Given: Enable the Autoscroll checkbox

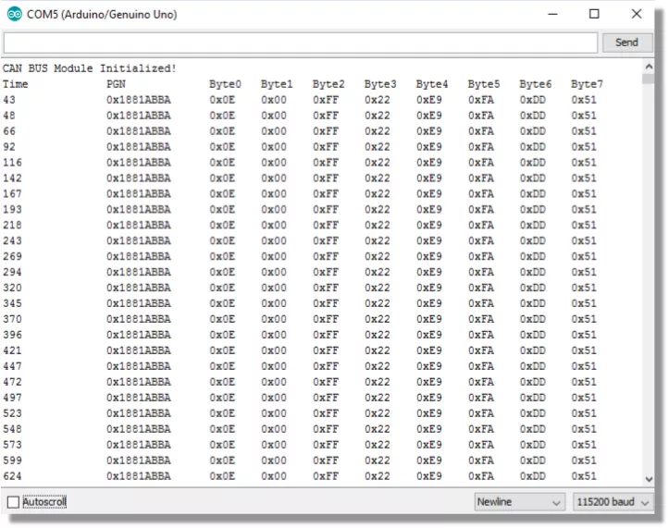Looking at the screenshot, I should click(13, 502).
